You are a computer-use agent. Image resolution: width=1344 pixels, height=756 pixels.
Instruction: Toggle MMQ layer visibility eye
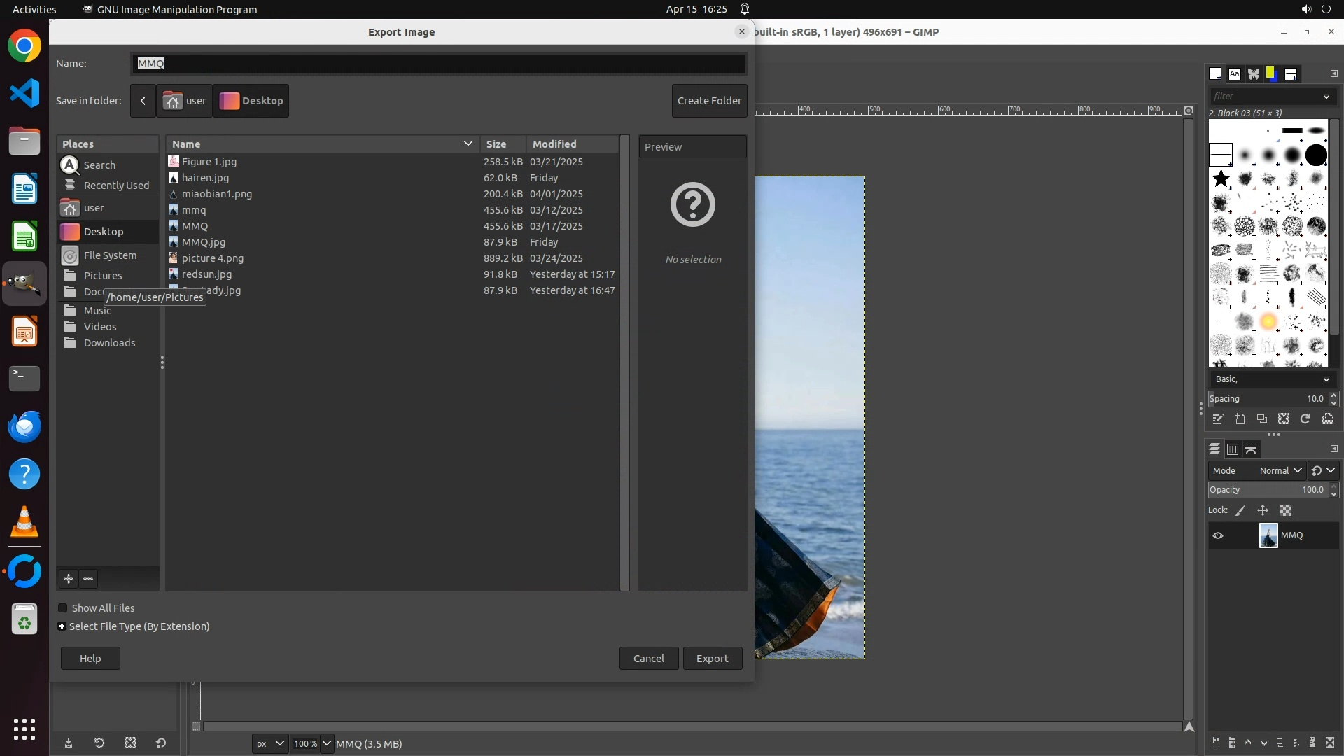click(1218, 535)
